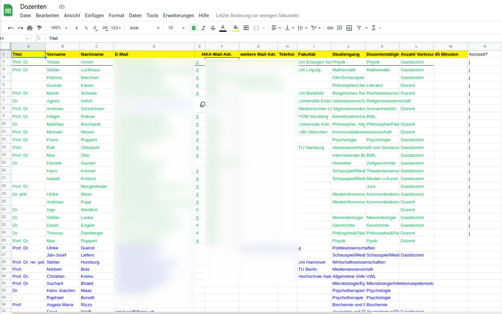Toggle bold formatting off

pyautogui.click(x=194, y=28)
